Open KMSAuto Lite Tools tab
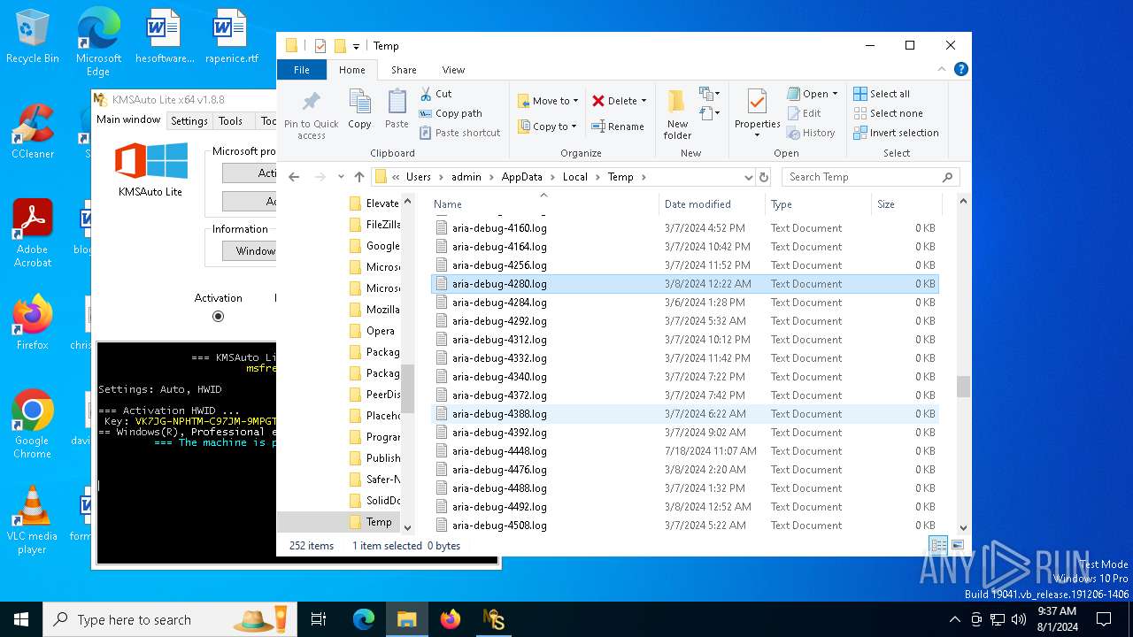Viewport: 1133px width, 637px height. click(x=230, y=121)
